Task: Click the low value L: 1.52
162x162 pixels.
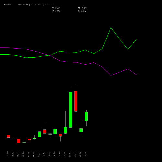Action: click(x=82, y=11)
